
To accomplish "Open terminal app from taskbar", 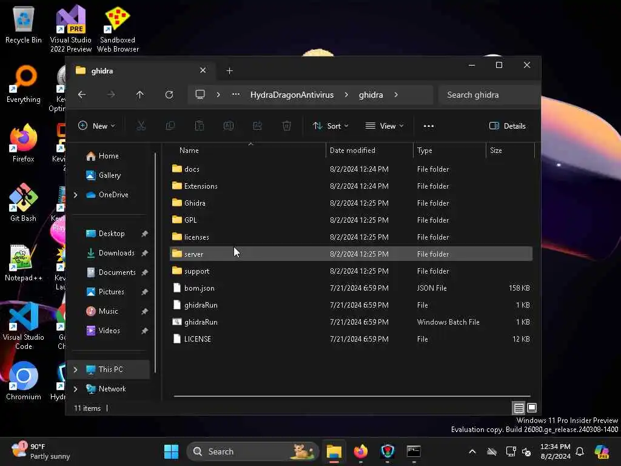I will [414, 451].
